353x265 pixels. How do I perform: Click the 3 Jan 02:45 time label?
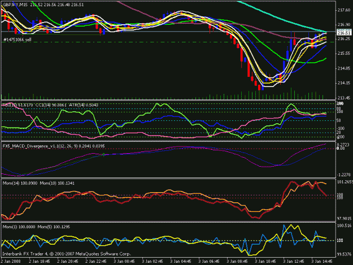(152, 261)
